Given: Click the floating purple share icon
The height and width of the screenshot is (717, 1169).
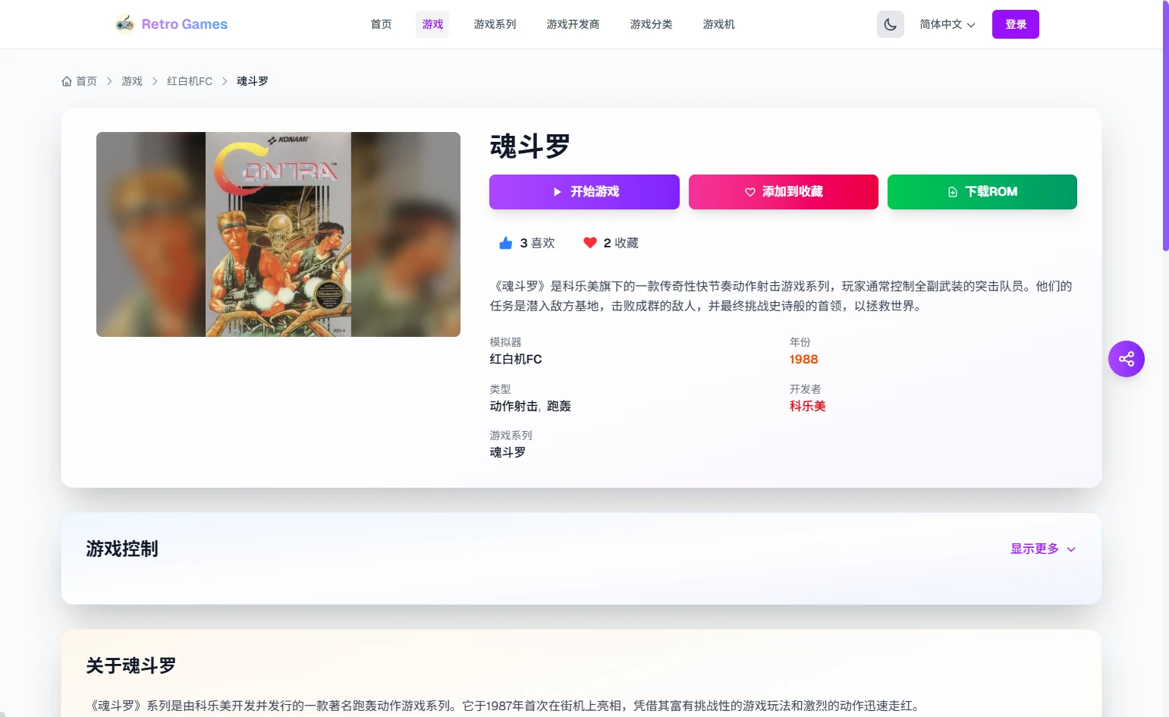Looking at the screenshot, I should pyautogui.click(x=1126, y=359).
